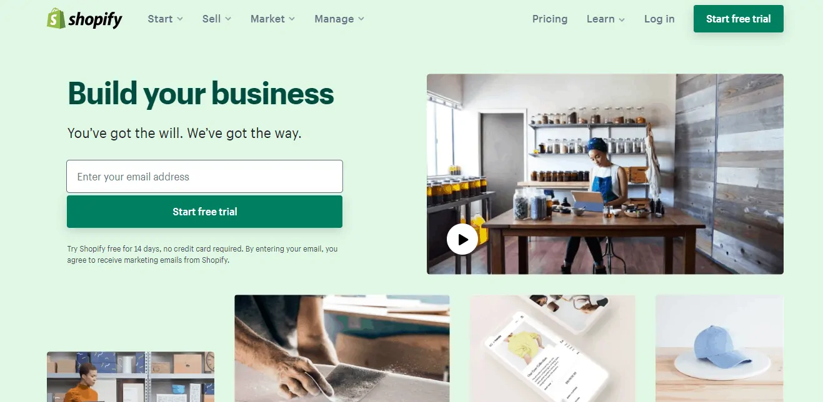This screenshot has height=402, width=823.
Task: Click the hero image of woman at table
Action: point(605,174)
